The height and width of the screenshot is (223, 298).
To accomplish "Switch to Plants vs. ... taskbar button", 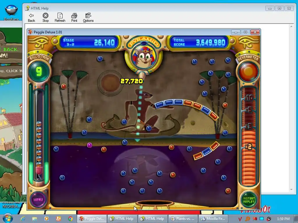I will (x=183, y=219).
